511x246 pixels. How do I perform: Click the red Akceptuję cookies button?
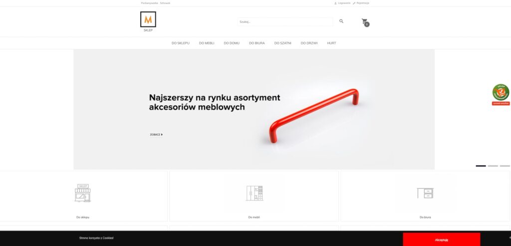(x=442, y=240)
